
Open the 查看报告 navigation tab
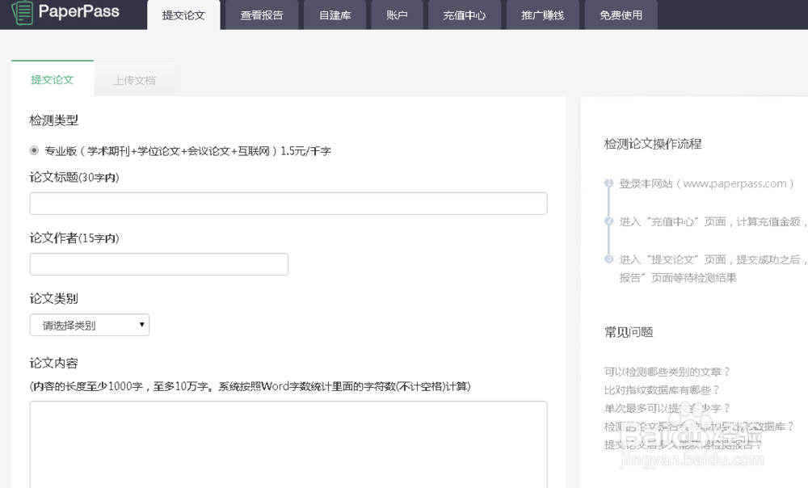point(261,15)
